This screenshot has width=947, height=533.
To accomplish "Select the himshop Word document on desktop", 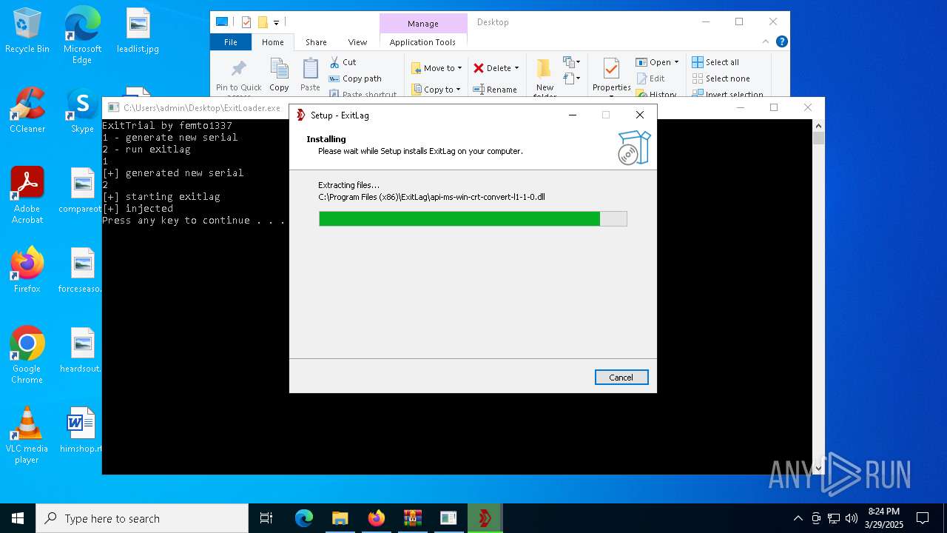I will tap(81, 431).
